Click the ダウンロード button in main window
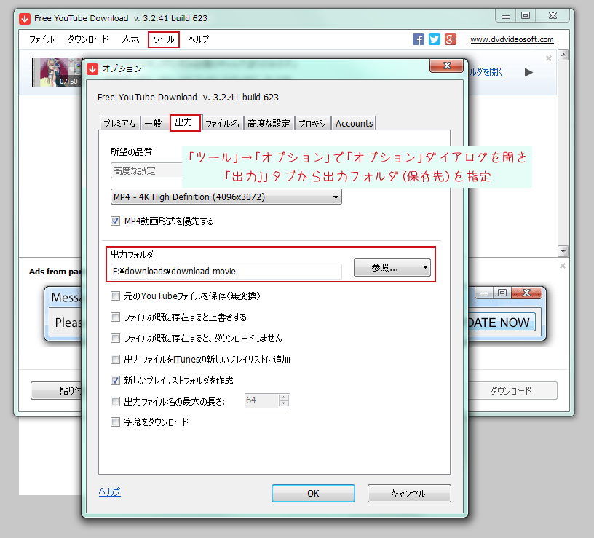Image resolution: width=594 pixels, height=538 pixels. coord(512,391)
